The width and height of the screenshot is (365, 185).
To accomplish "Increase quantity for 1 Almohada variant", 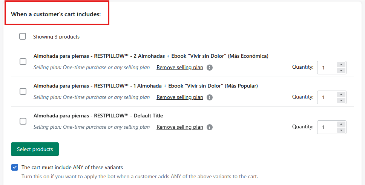I will click(x=341, y=94).
